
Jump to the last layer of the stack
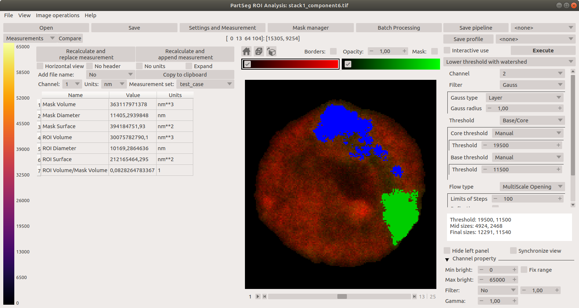coord(414,296)
